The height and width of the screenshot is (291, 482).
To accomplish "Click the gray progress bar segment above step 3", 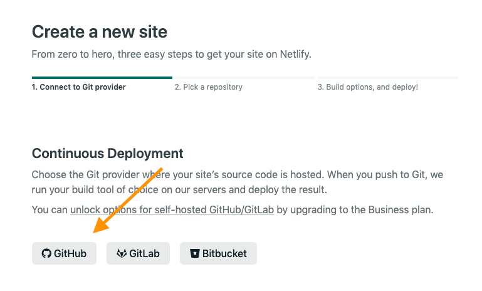I will [x=387, y=78].
